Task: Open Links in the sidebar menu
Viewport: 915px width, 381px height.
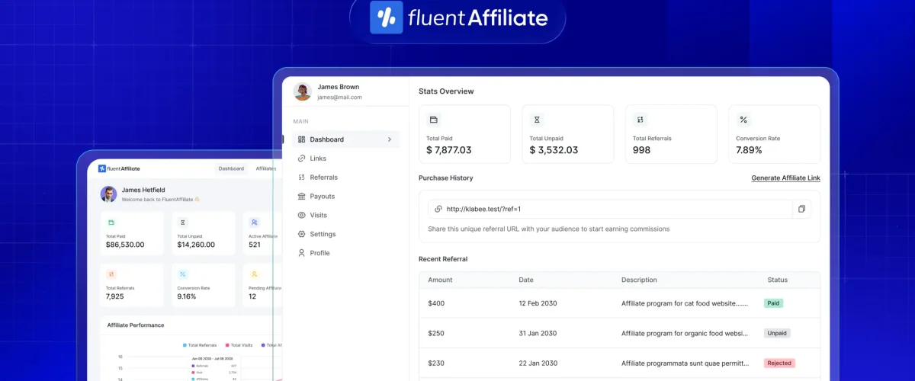Action: tap(318, 158)
